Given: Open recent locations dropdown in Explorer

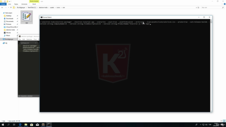Looking at the screenshot, I should 8,7.
